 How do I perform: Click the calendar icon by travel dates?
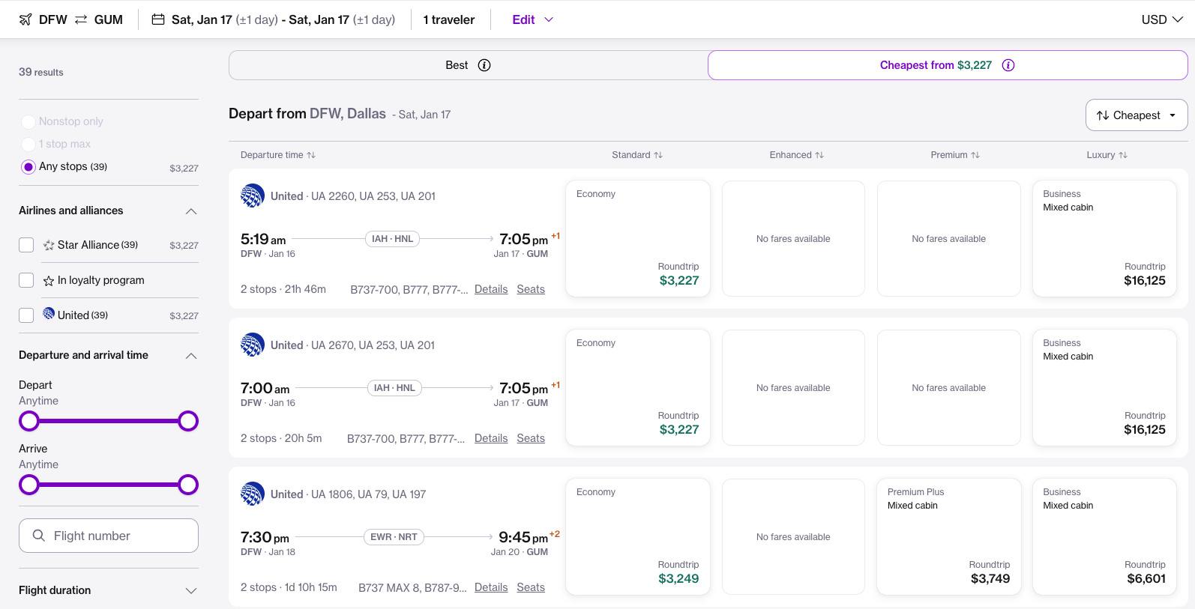(x=158, y=19)
